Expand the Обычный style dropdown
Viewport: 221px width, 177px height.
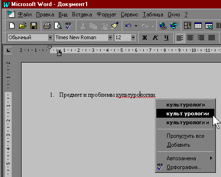(x=50, y=37)
